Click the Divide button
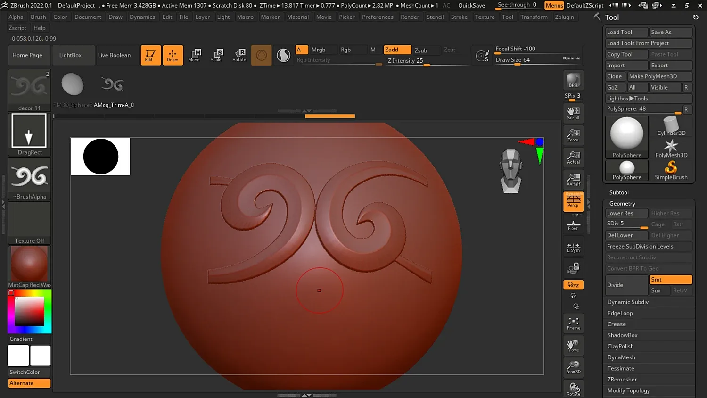The height and width of the screenshot is (398, 707). 626,285
